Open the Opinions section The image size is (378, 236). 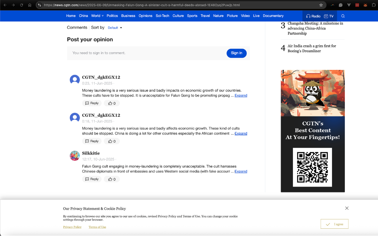[145, 16]
